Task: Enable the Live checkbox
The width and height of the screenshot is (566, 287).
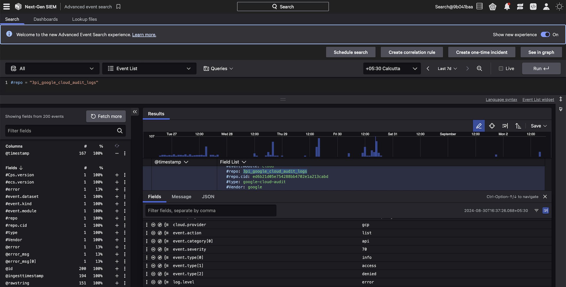Action: [501, 68]
